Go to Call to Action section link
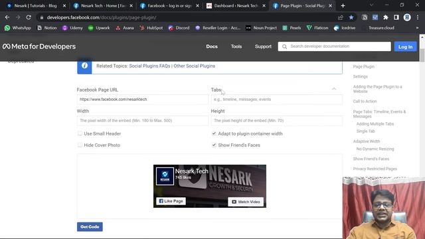The image size is (425, 239). [365, 102]
